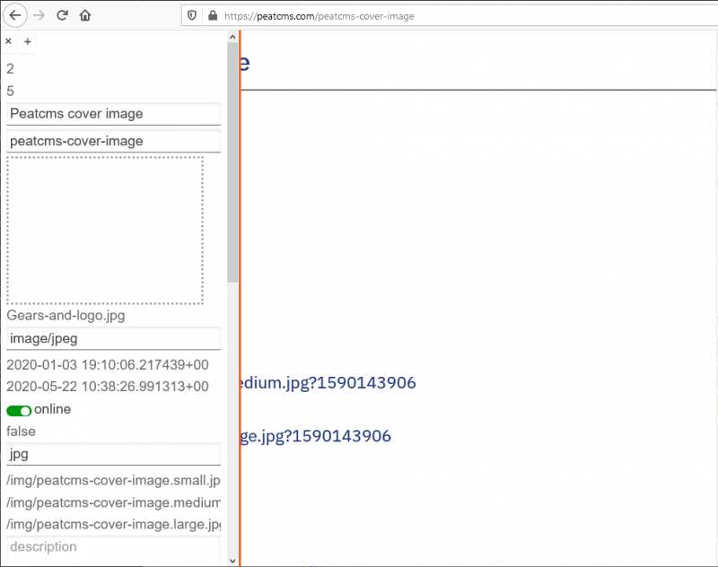The image size is (718, 567).
Task: Edit the content type field 'image/jpeg'
Action: [x=114, y=338]
